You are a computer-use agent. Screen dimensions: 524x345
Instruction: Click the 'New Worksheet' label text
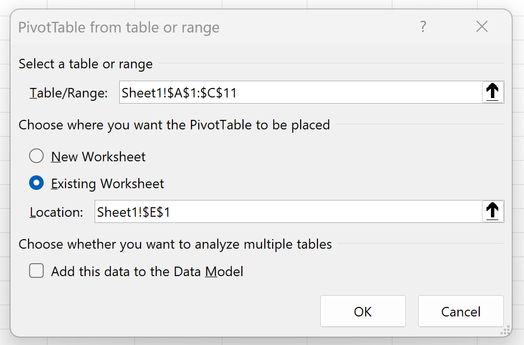pyautogui.click(x=99, y=157)
